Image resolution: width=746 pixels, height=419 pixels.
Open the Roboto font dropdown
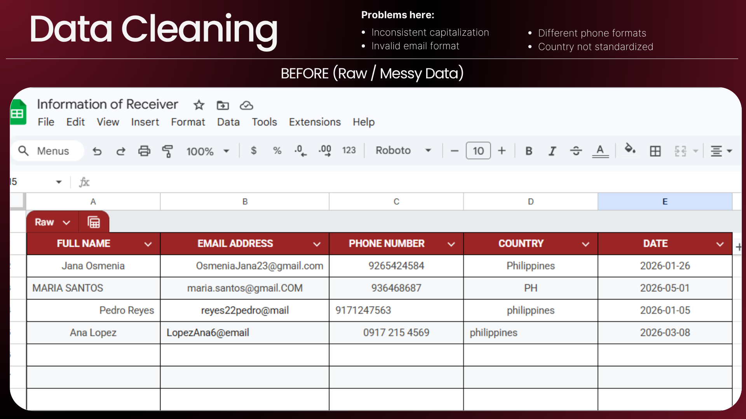pyautogui.click(x=404, y=151)
